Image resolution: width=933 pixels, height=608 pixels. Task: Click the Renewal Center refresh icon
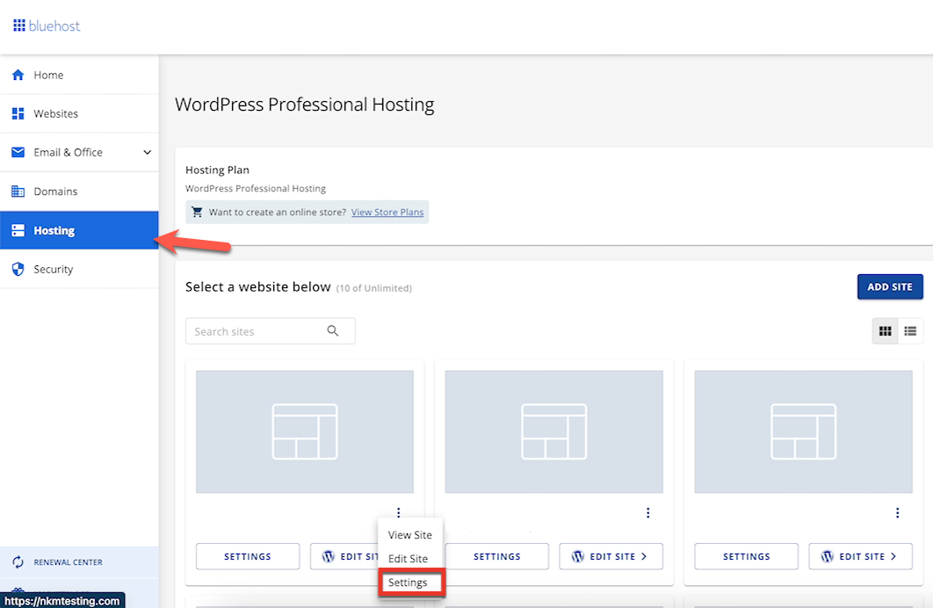pos(18,561)
